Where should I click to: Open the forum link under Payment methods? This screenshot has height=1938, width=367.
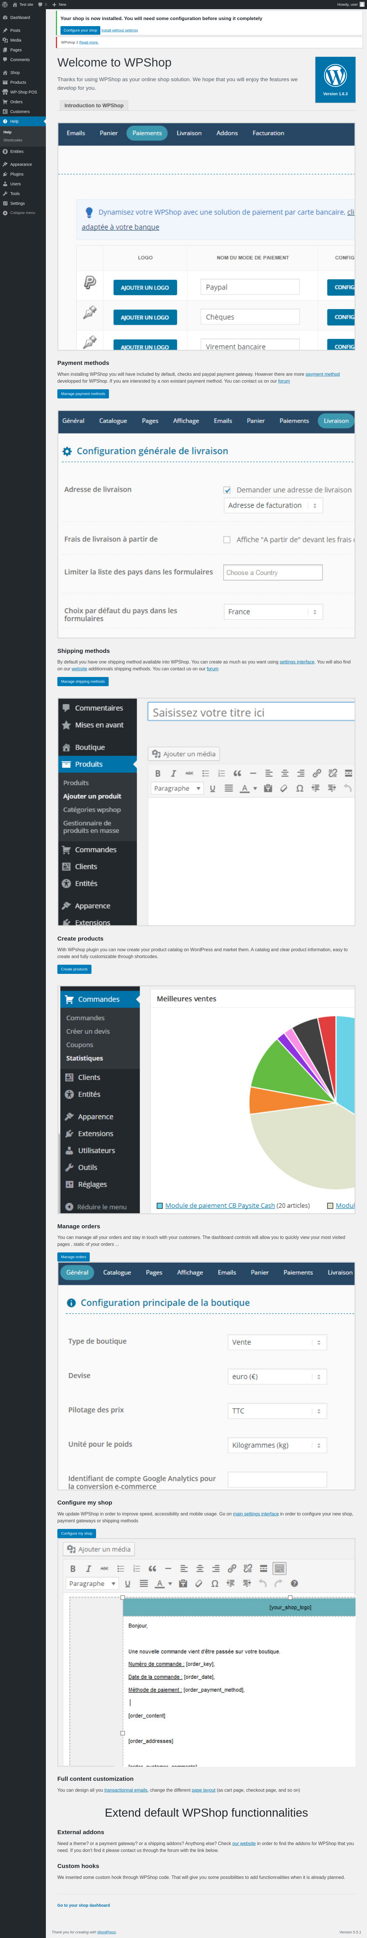pos(284,381)
